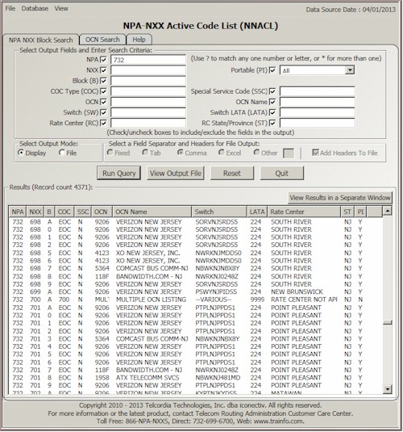
Task: Click the Rate Center (RC) input field
Action: pyautogui.click(x=148, y=123)
